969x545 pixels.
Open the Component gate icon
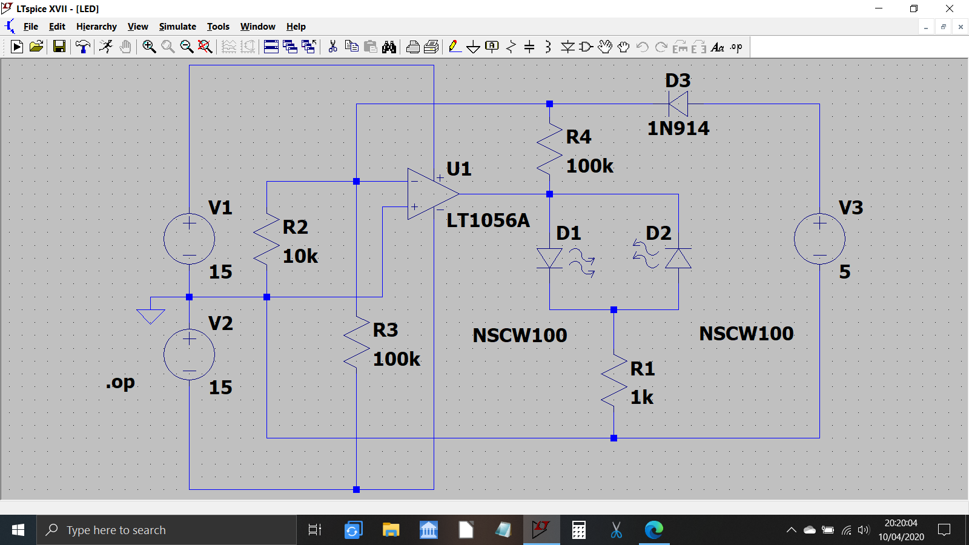[586, 47]
